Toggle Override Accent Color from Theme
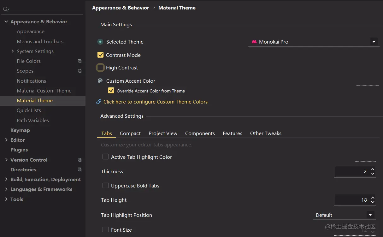This screenshot has height=237, width=383. click(111, 91)
